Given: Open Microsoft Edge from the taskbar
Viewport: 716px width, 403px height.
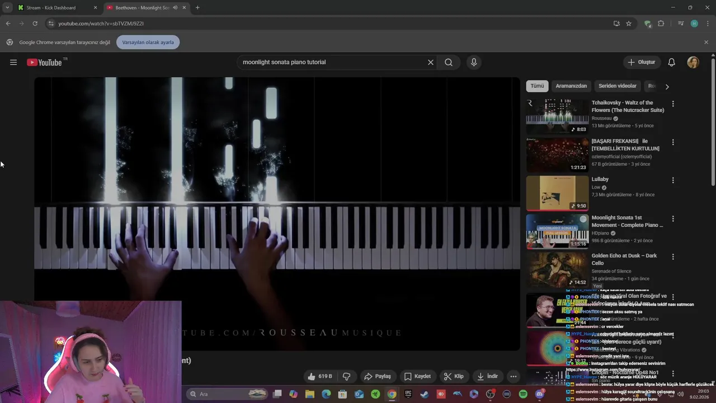Looking at the screenshot, I should pyautogui.click(x=326, y=394).
